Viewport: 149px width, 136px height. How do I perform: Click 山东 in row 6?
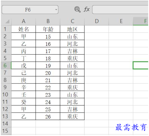point(72,66)
